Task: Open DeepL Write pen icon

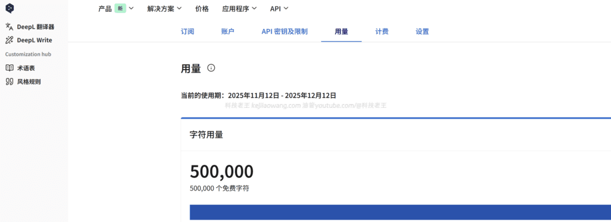Action: 10,40
